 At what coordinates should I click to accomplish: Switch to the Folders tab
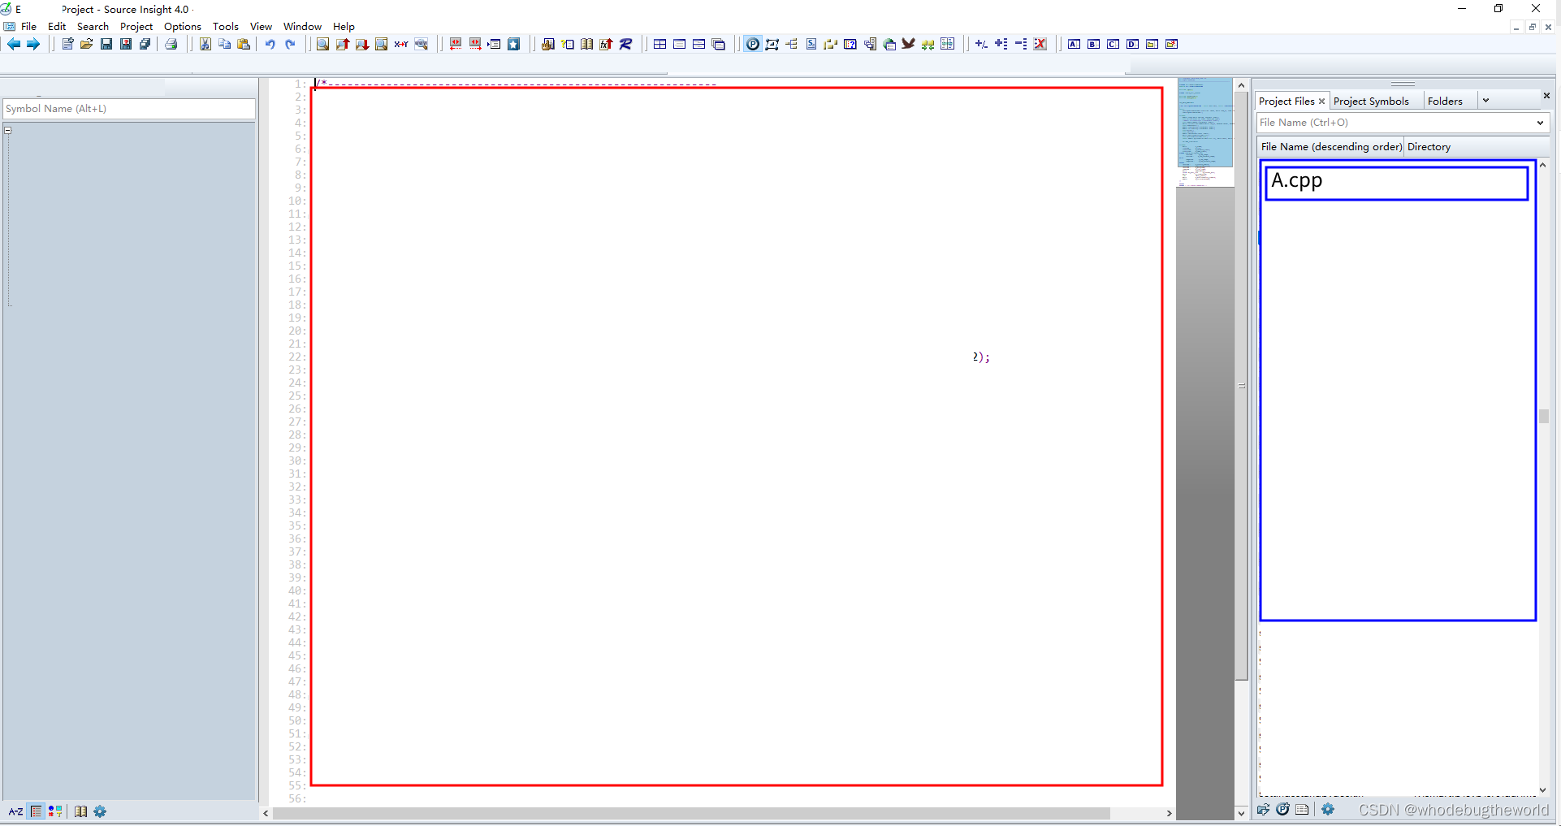click(1445, 101)
